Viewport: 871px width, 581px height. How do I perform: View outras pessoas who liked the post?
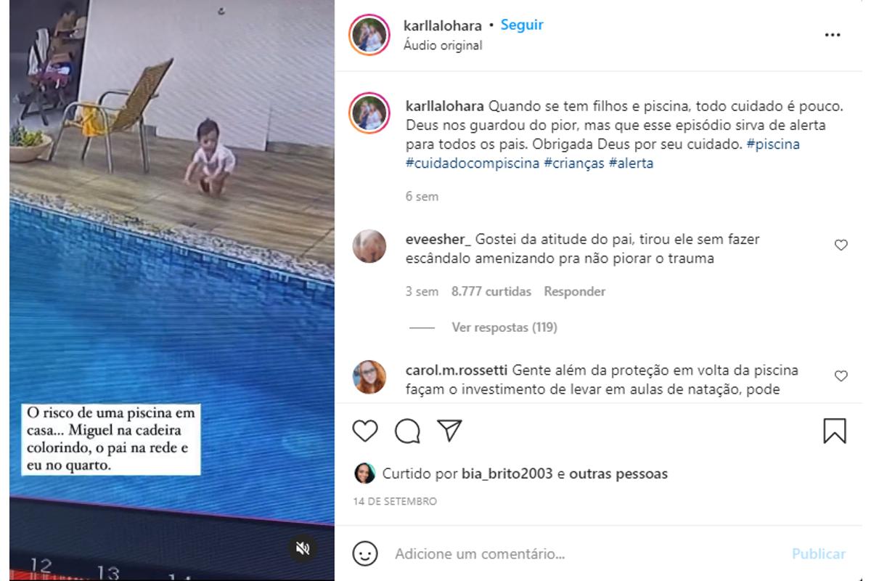click(x=618, y=474)
